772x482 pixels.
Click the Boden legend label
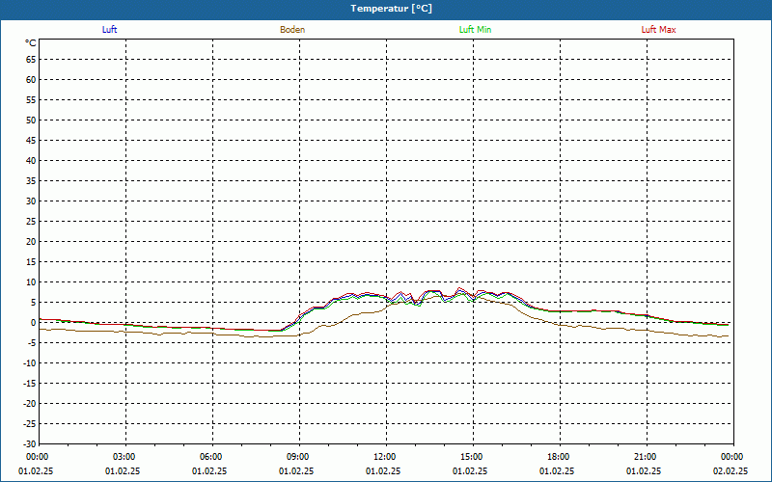pyautogui.click(x=292, y=30)
